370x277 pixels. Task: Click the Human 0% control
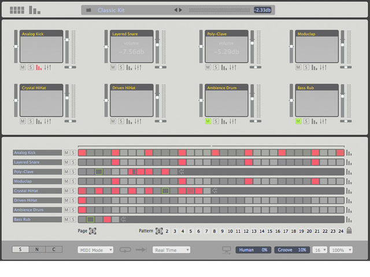pos(253,250)
